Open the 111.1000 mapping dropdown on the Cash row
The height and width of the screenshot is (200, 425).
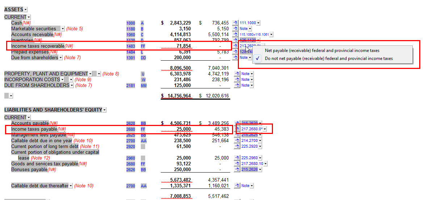(258, 23)
